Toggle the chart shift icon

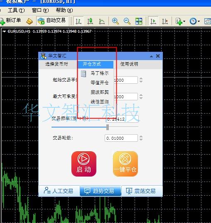click(x=165, y=21)
